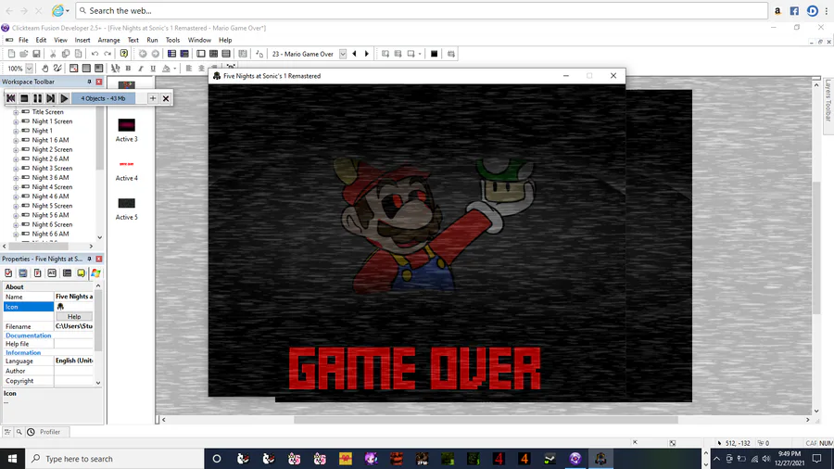Click the Redo arrow icon
The width and height of the screenshot is (834, 469).
click(107, 54)
